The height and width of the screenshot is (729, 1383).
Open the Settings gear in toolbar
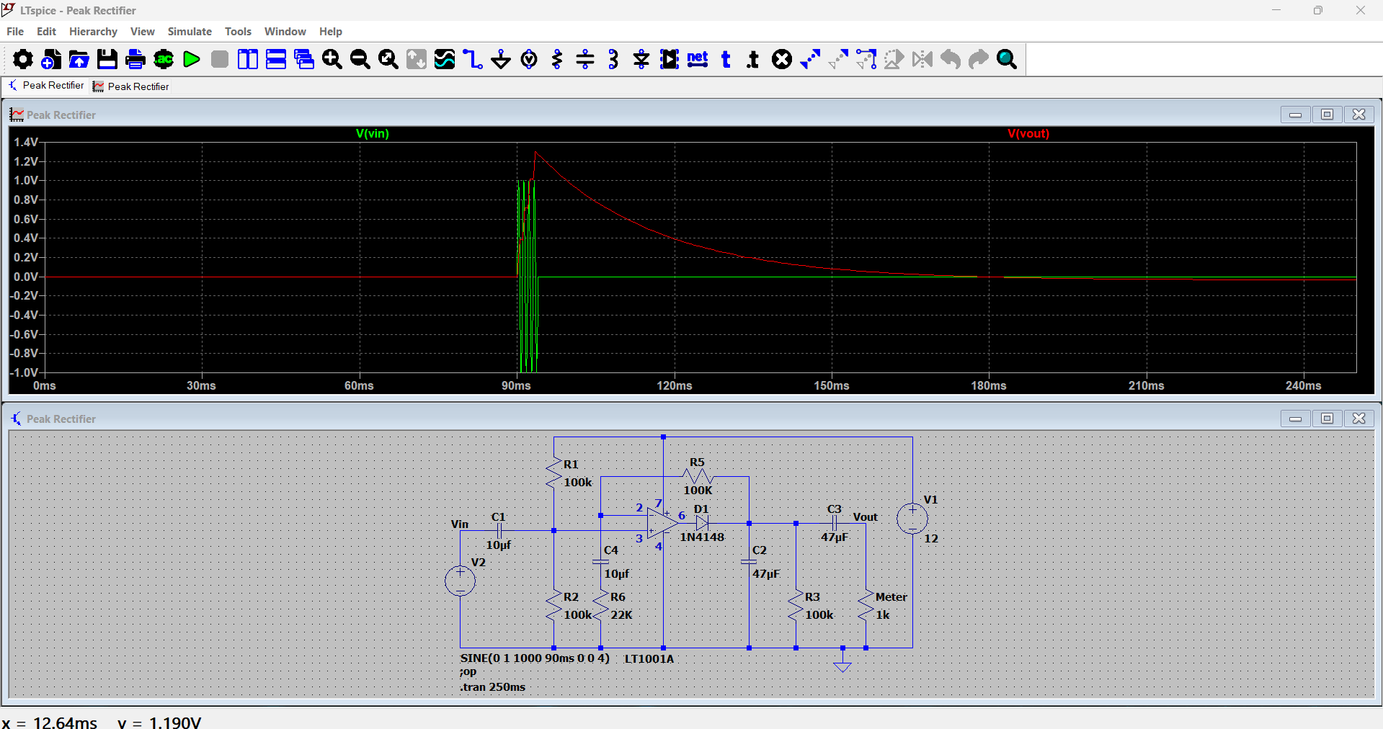[22, 59]
